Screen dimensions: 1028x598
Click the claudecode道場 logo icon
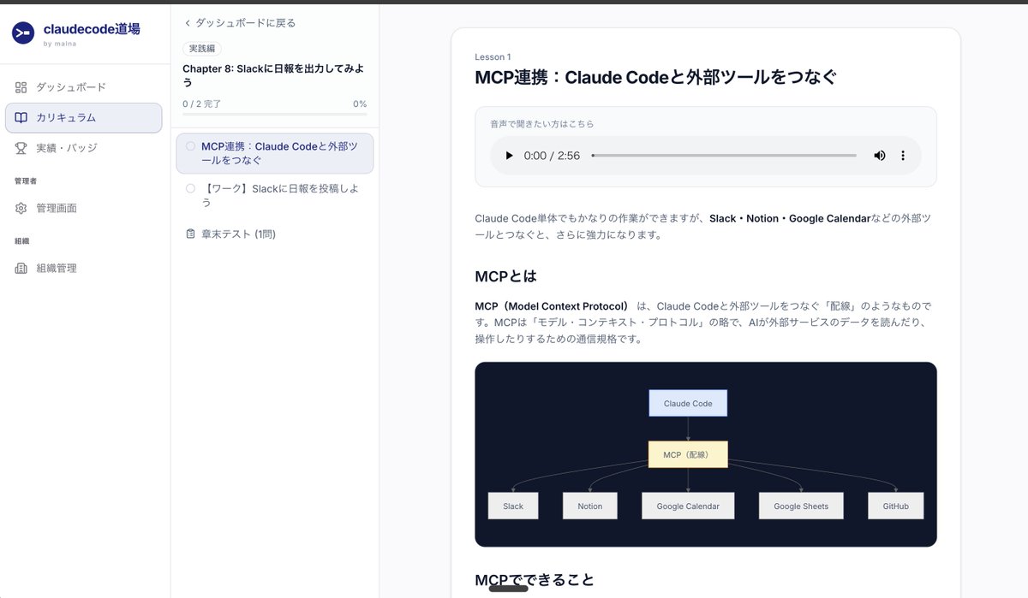[x=23, y=33]
